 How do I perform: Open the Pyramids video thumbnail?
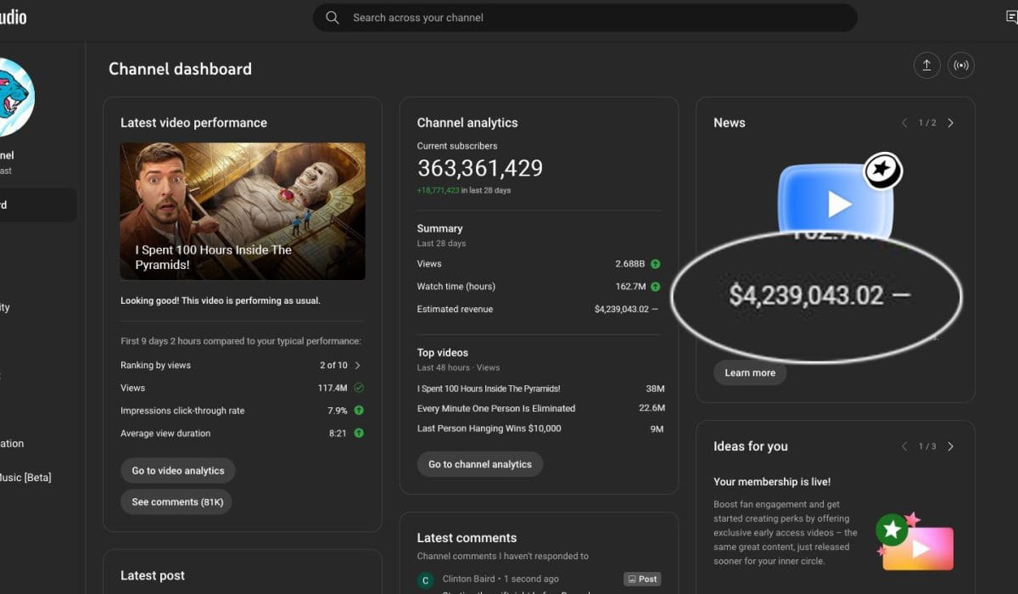tap(243, 211)
